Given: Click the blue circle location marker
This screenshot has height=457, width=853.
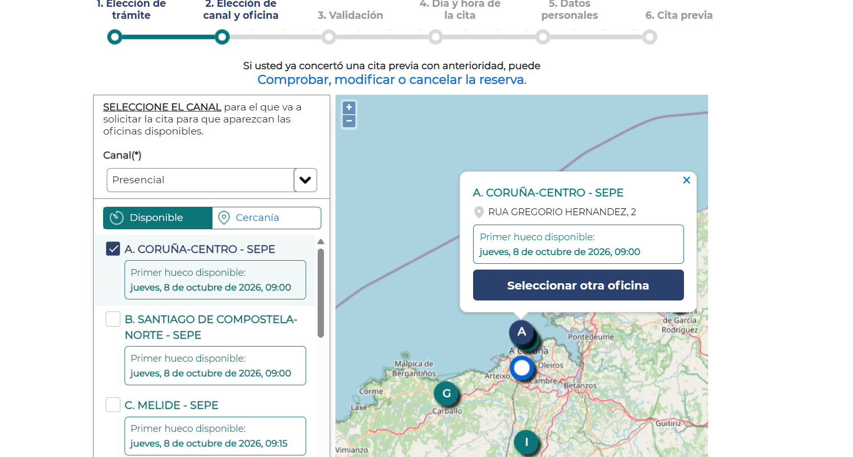Looking at the screenshot, I should click(522, 369).
